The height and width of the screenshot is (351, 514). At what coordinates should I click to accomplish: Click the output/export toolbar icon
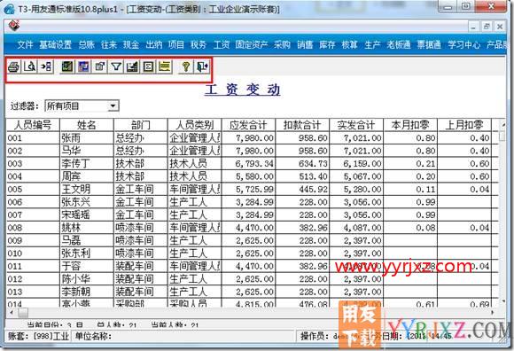point(46,66)
